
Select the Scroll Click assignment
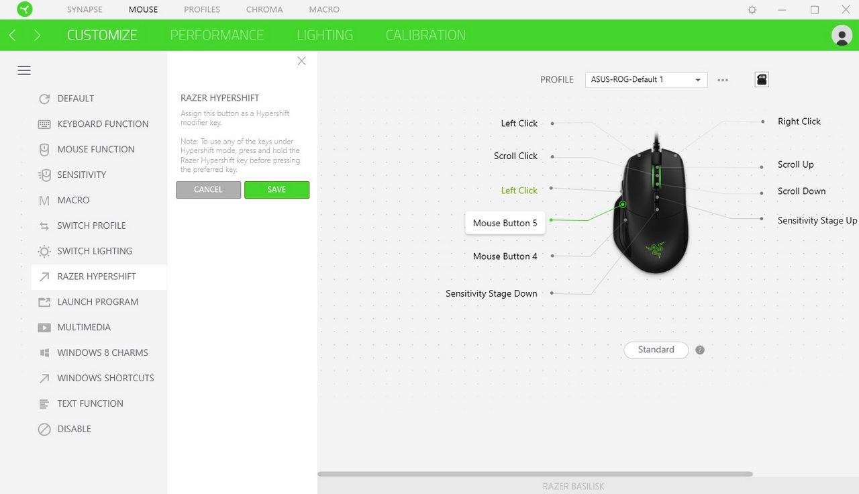pyautogui.click(x=515, y=156)
